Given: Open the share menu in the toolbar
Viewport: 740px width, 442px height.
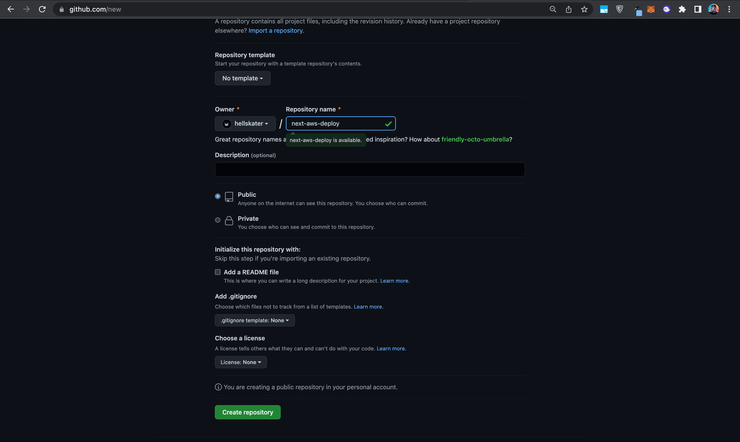Looking at the screenshot, I should tap(568, 9).
